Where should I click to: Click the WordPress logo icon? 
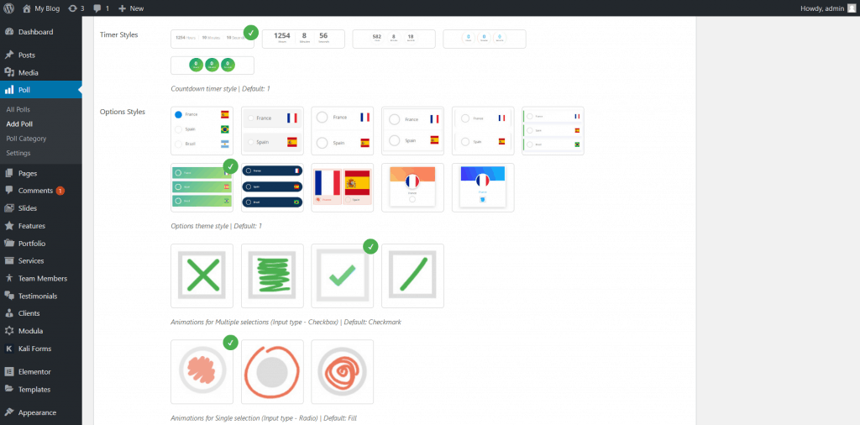pos(9,8)
